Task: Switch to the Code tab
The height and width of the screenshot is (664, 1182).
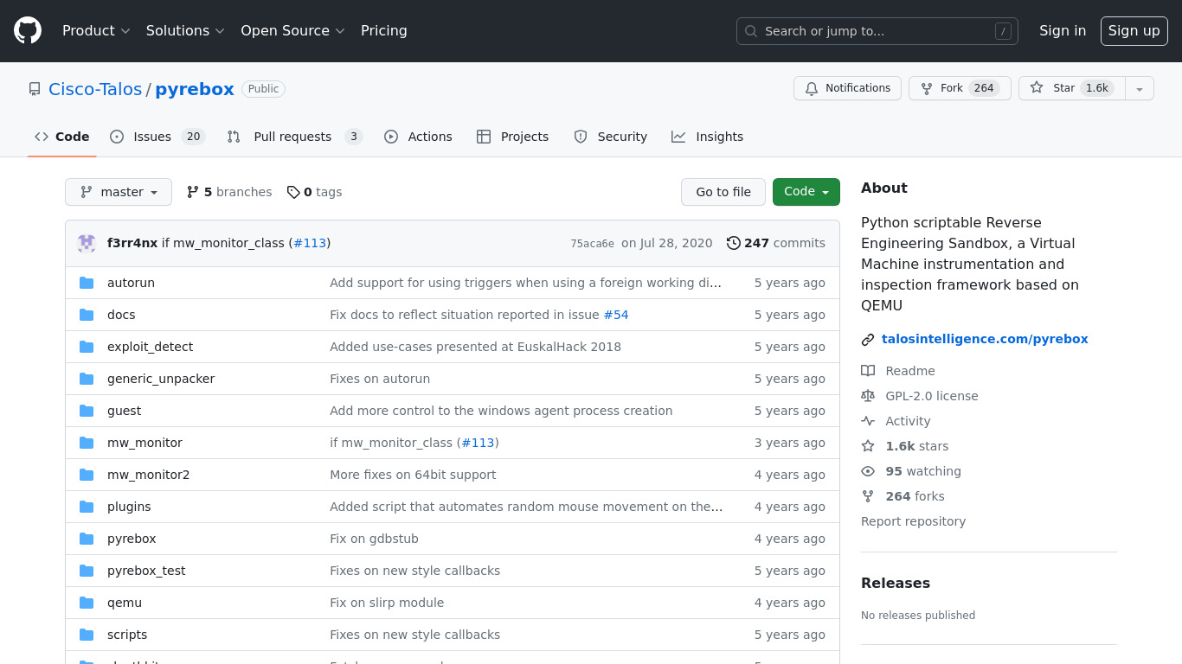Action: click(62, 137)
